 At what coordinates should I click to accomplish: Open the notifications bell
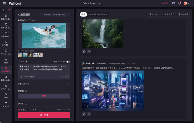[179, 3]
